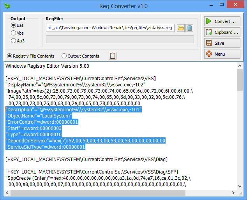Click the "ServiceSidType"=dword:00000001 line
247x200 pixels.
tap(45, 147)
